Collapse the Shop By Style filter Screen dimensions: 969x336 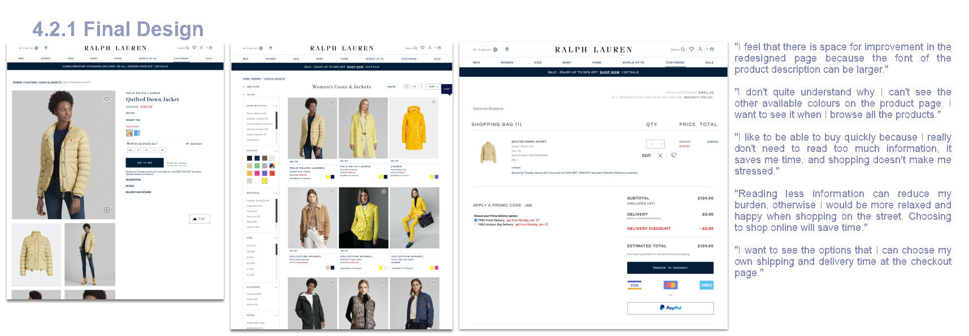276,106
